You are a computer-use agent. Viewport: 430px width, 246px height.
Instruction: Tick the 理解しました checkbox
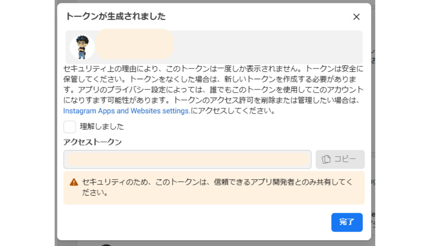point(70,127)
